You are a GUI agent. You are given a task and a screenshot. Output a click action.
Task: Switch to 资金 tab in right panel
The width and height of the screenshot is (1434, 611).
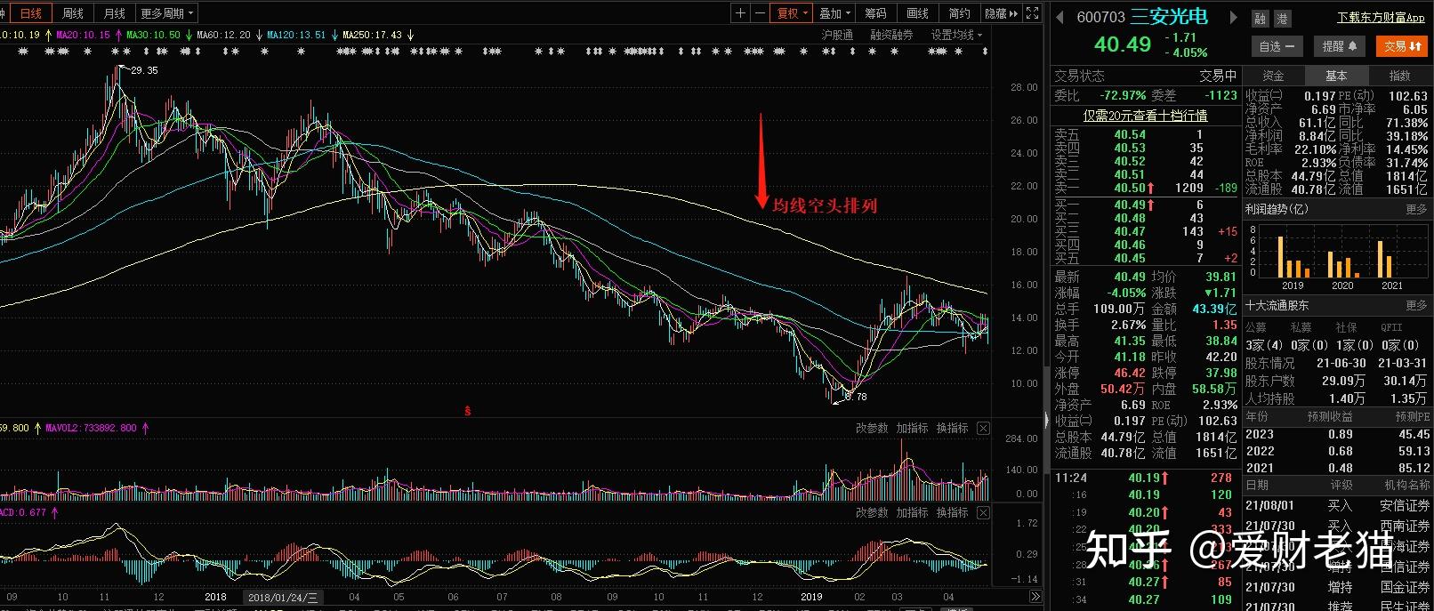pos(1273,76)
